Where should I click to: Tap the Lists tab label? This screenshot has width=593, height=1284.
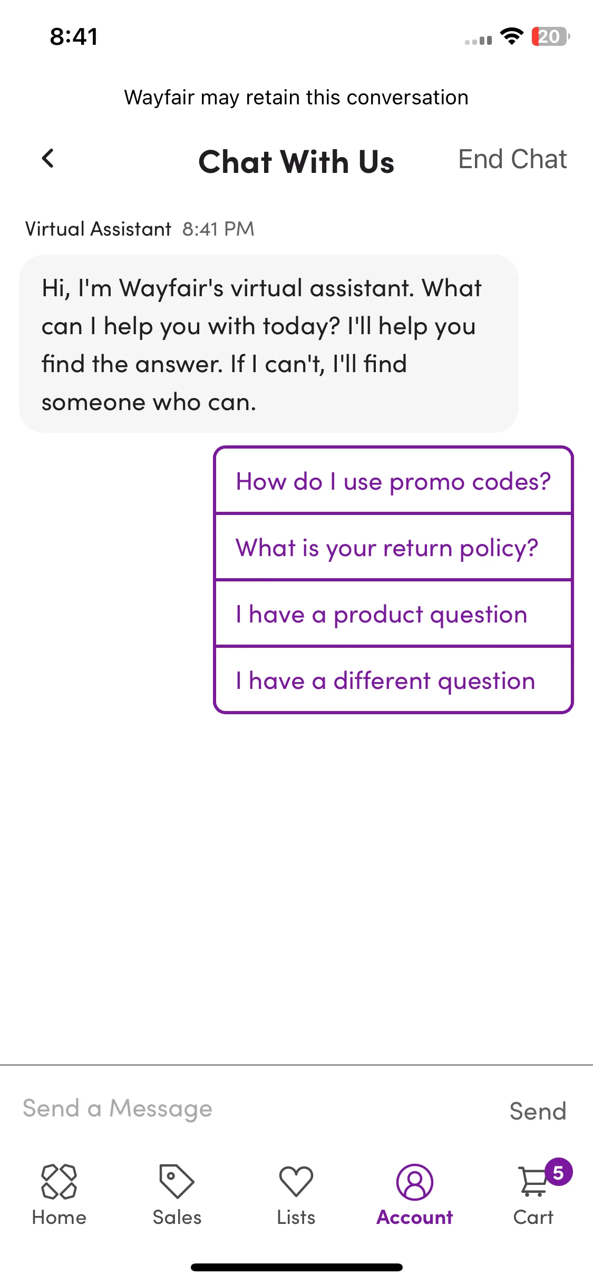[x=296, y=1218]
